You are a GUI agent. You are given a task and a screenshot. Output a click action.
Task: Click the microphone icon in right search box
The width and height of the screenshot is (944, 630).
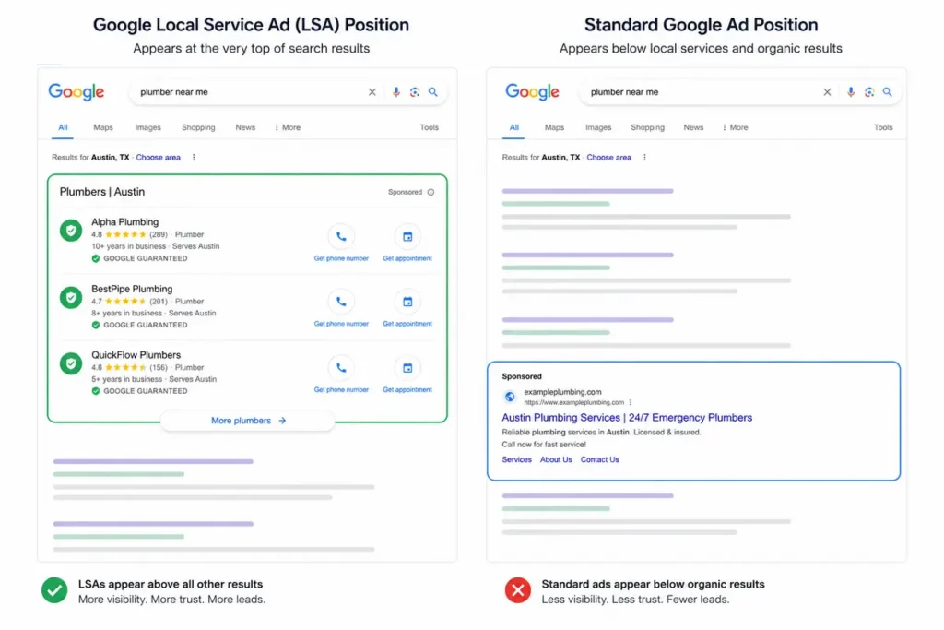(851, 92)
